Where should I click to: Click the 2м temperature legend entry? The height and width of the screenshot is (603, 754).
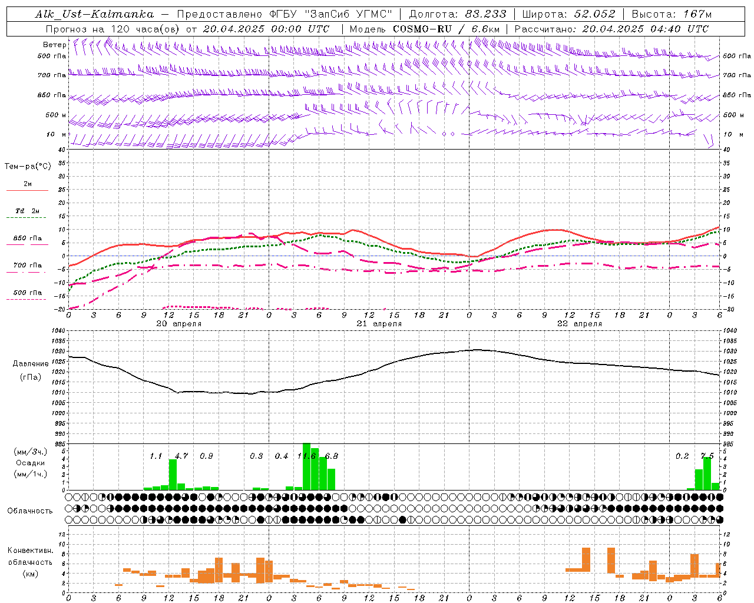click(28, 184)
